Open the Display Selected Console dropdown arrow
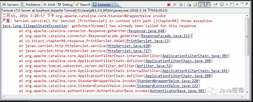Viewport: 253px width, 102px height. point(227,4)
